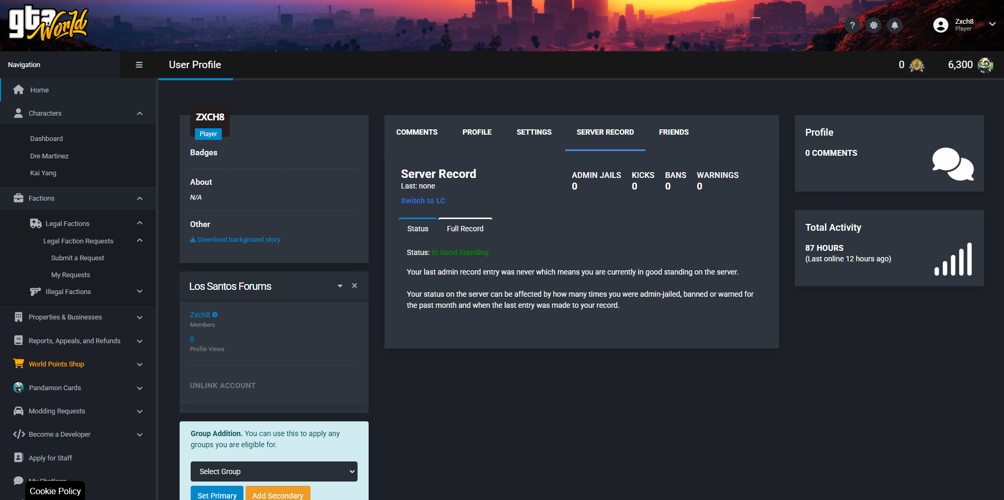This screenshot has width=1004, height=500.
Task: Click the Unlink Account button
Action: pos(223,386)
